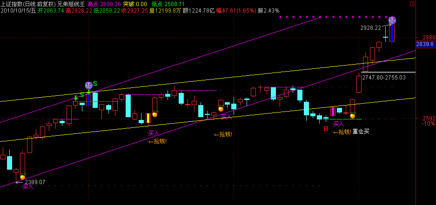This screenshot has height=205, width=436.
Task: Click the green down arrow above the small red candle
Action: (x=76, y=98)
